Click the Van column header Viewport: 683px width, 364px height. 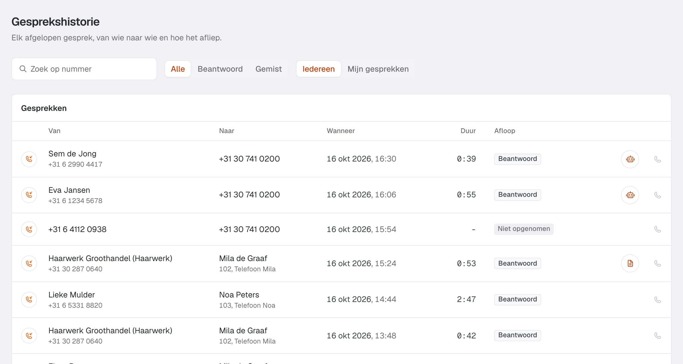pyautogui.click(x=54, y=131)
